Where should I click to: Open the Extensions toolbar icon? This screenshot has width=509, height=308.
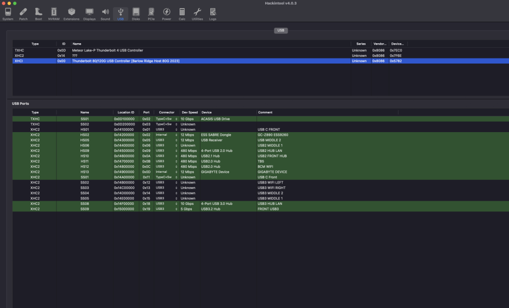click(x=71, y=14)
